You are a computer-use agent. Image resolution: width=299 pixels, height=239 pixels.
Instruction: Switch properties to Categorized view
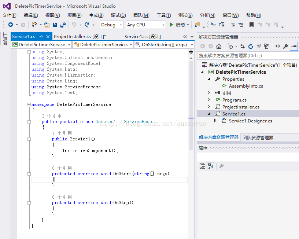[202, 166]
